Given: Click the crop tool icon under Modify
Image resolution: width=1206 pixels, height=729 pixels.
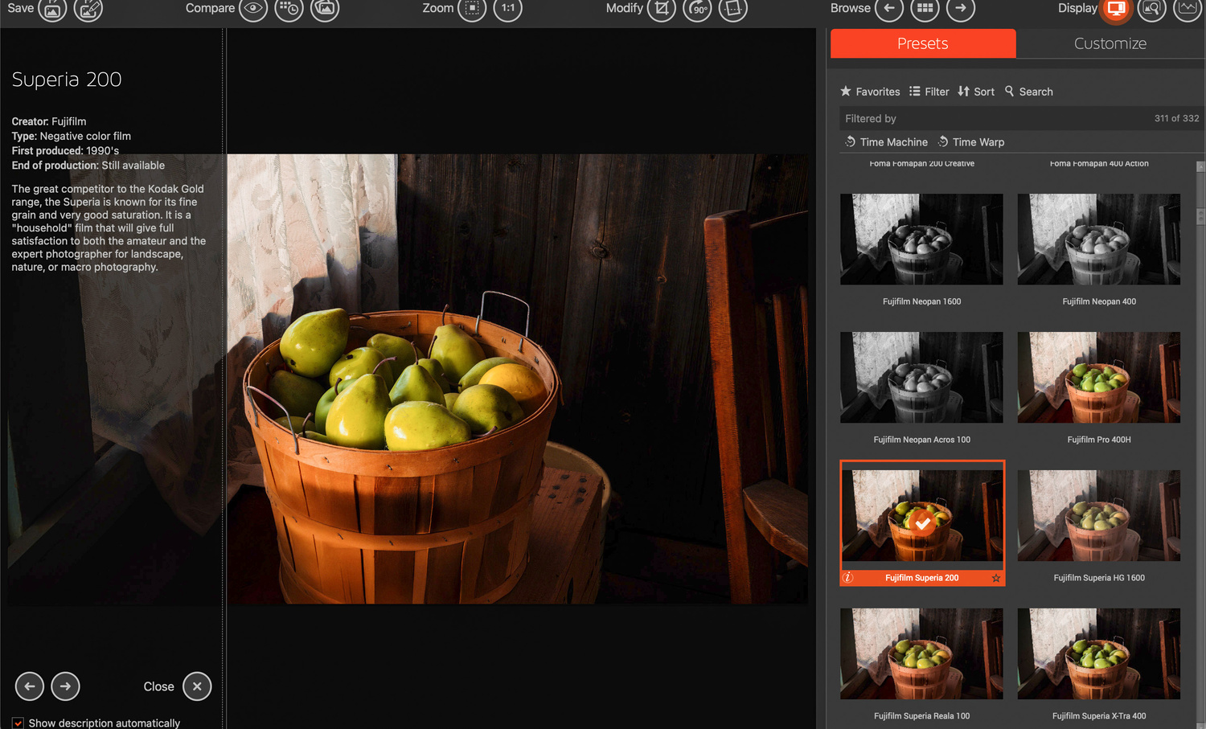Looking at the screenshot, I should point(661,9).
